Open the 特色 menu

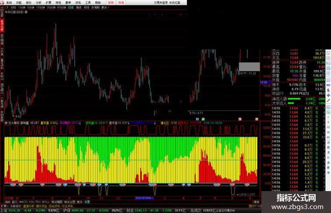click(58, 3)
